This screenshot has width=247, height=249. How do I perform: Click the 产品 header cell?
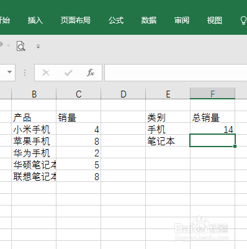tap(34, 117)
